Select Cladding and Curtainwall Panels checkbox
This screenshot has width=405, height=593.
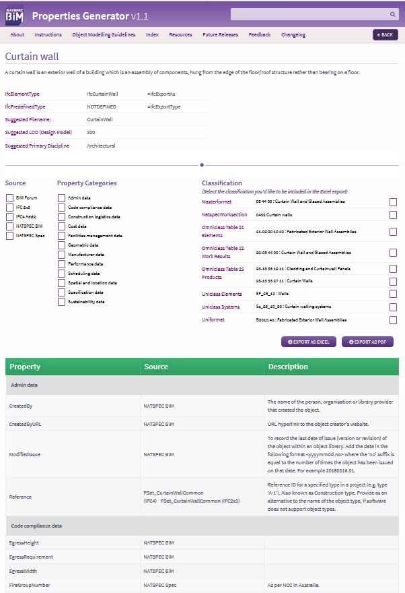pyautogui.click(x=393, y=268)
